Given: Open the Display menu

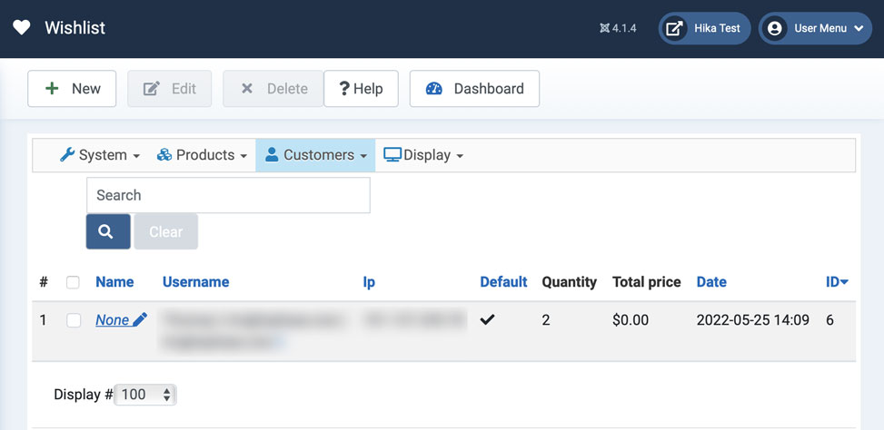Looking at the screenshot, I should (x=423, y=155).
